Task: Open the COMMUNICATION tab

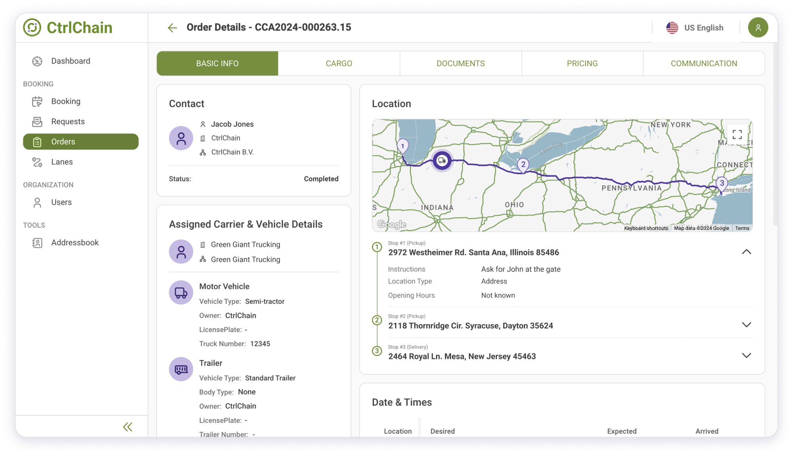Action: pos(704,63)
